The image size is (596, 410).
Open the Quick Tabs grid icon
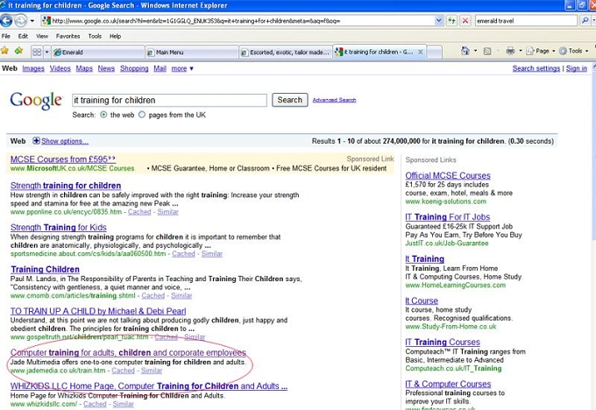(x=37, y=52)
